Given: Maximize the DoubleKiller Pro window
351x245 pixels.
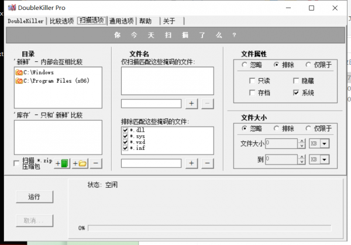Looking at the screenshot, I should pyautogui.click(x=311, y=8).
